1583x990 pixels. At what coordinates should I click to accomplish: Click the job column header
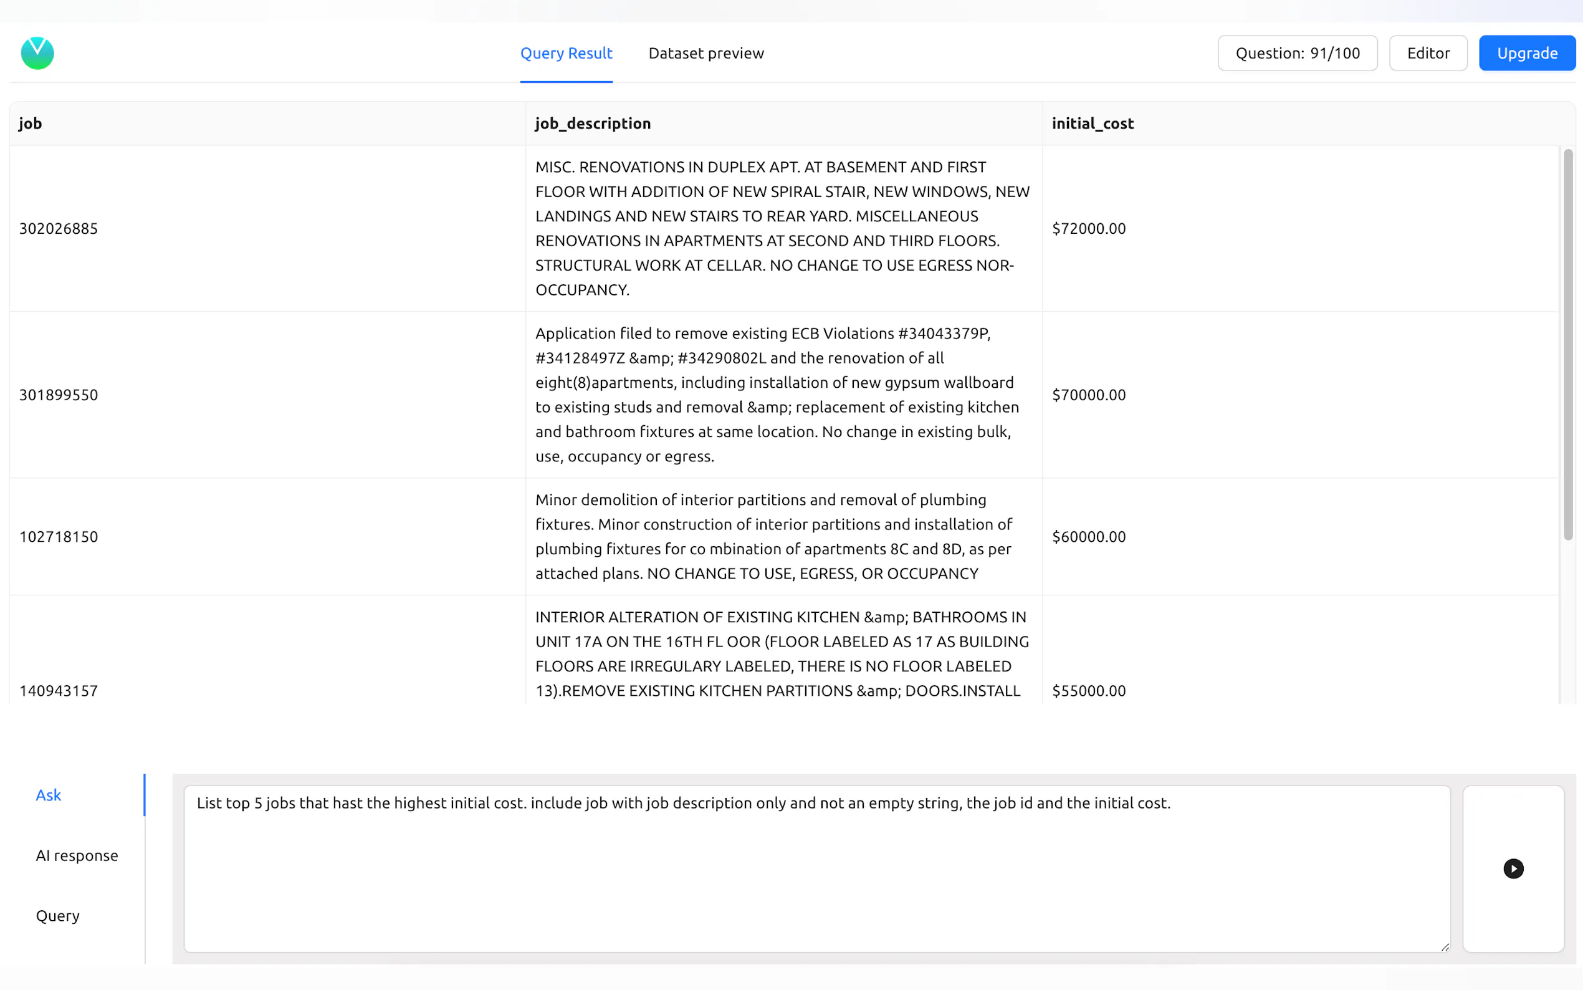pos(30,123)
